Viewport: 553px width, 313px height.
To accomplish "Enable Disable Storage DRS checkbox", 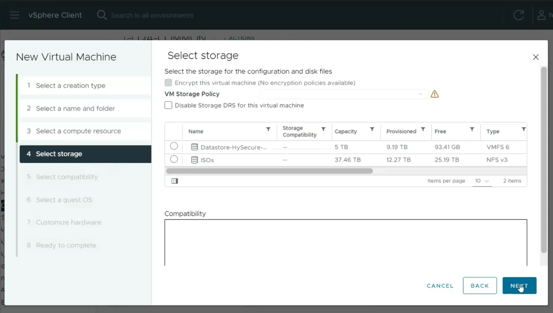I will (168, 105).
